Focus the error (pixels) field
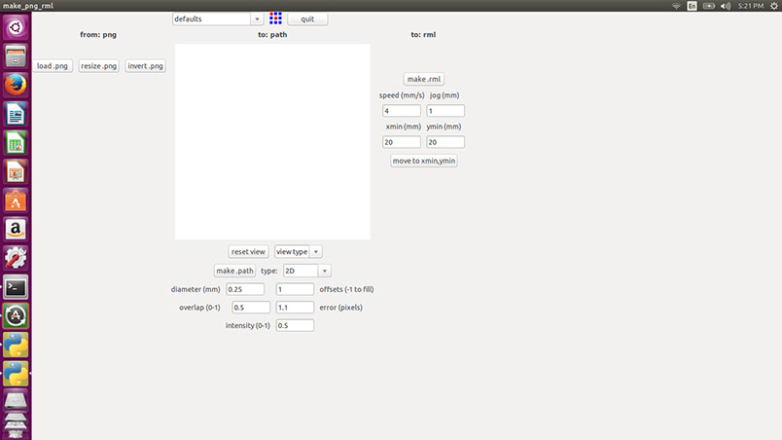 [x=295, y=308]
